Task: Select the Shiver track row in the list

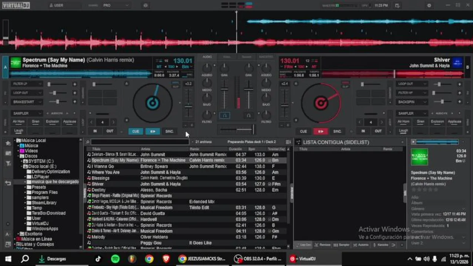Action: click(x=186, y=184)
